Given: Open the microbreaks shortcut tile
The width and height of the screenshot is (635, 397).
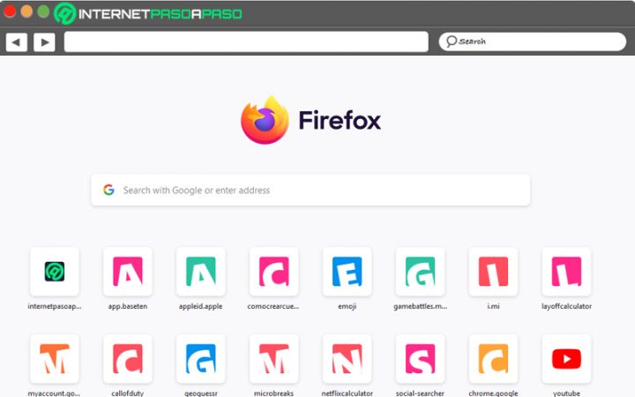Looking at the screenshot, I should [x=274, y=358].
